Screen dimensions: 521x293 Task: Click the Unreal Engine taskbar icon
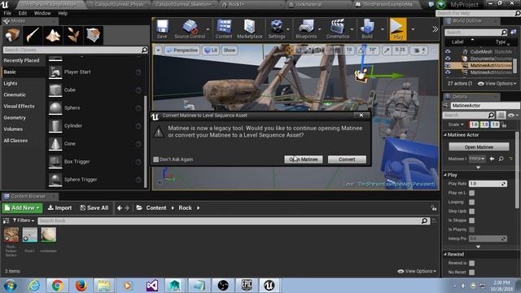269,286
